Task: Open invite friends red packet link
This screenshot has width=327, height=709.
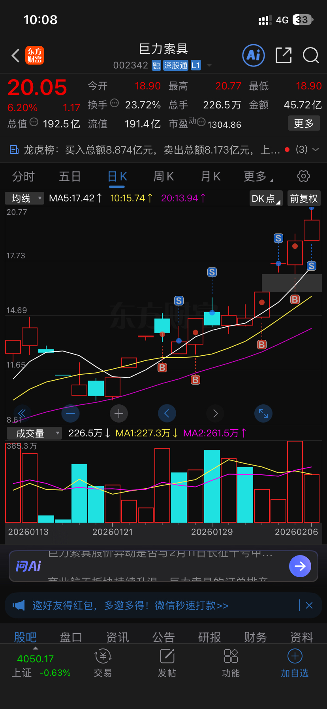Action: 130,605
